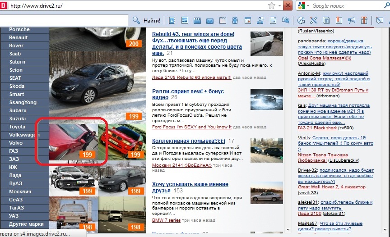Screen dimensions: 390x237
Task: Open 'Хочу услышать ваше мнение друзья' post
Action: click(190, 187)
